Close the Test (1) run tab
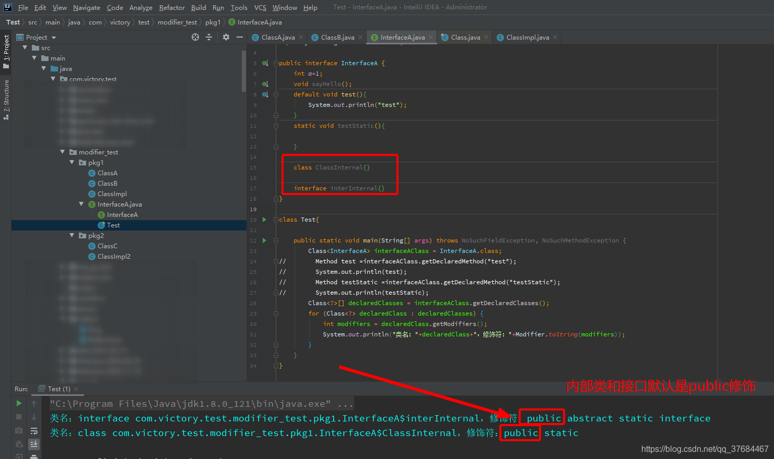 point(76,389)
